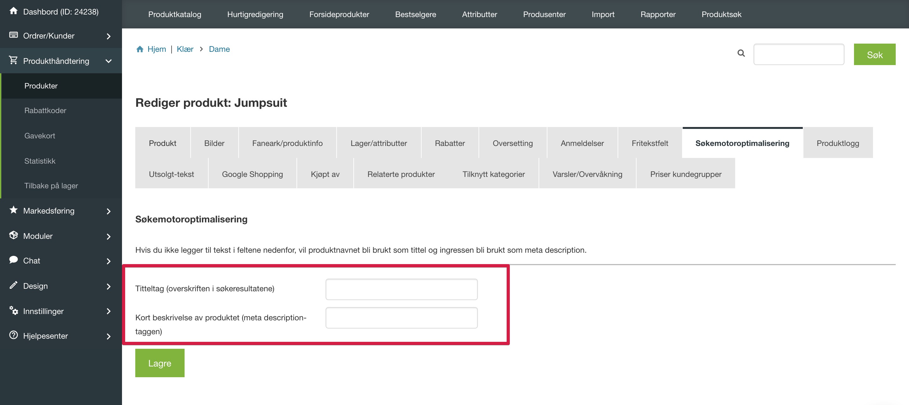909x405 pixels.
Task: Focus the Titteltag input field
Action: tap(402, 289)
